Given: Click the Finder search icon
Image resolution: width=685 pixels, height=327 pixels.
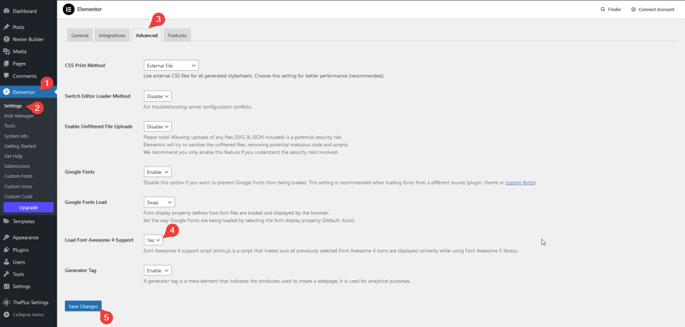Looking at the screenshot, I should click(603, 10).
